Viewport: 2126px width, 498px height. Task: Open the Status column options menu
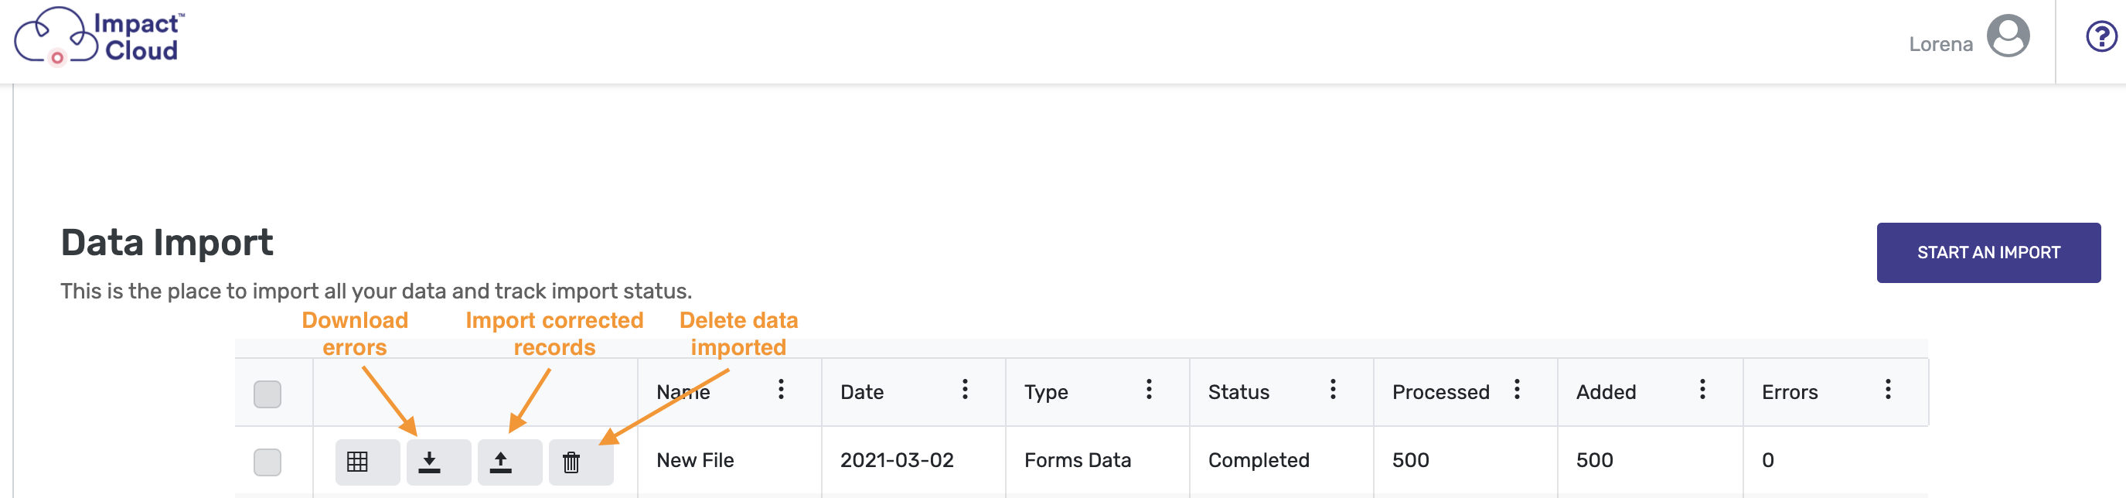(1333, 390)
